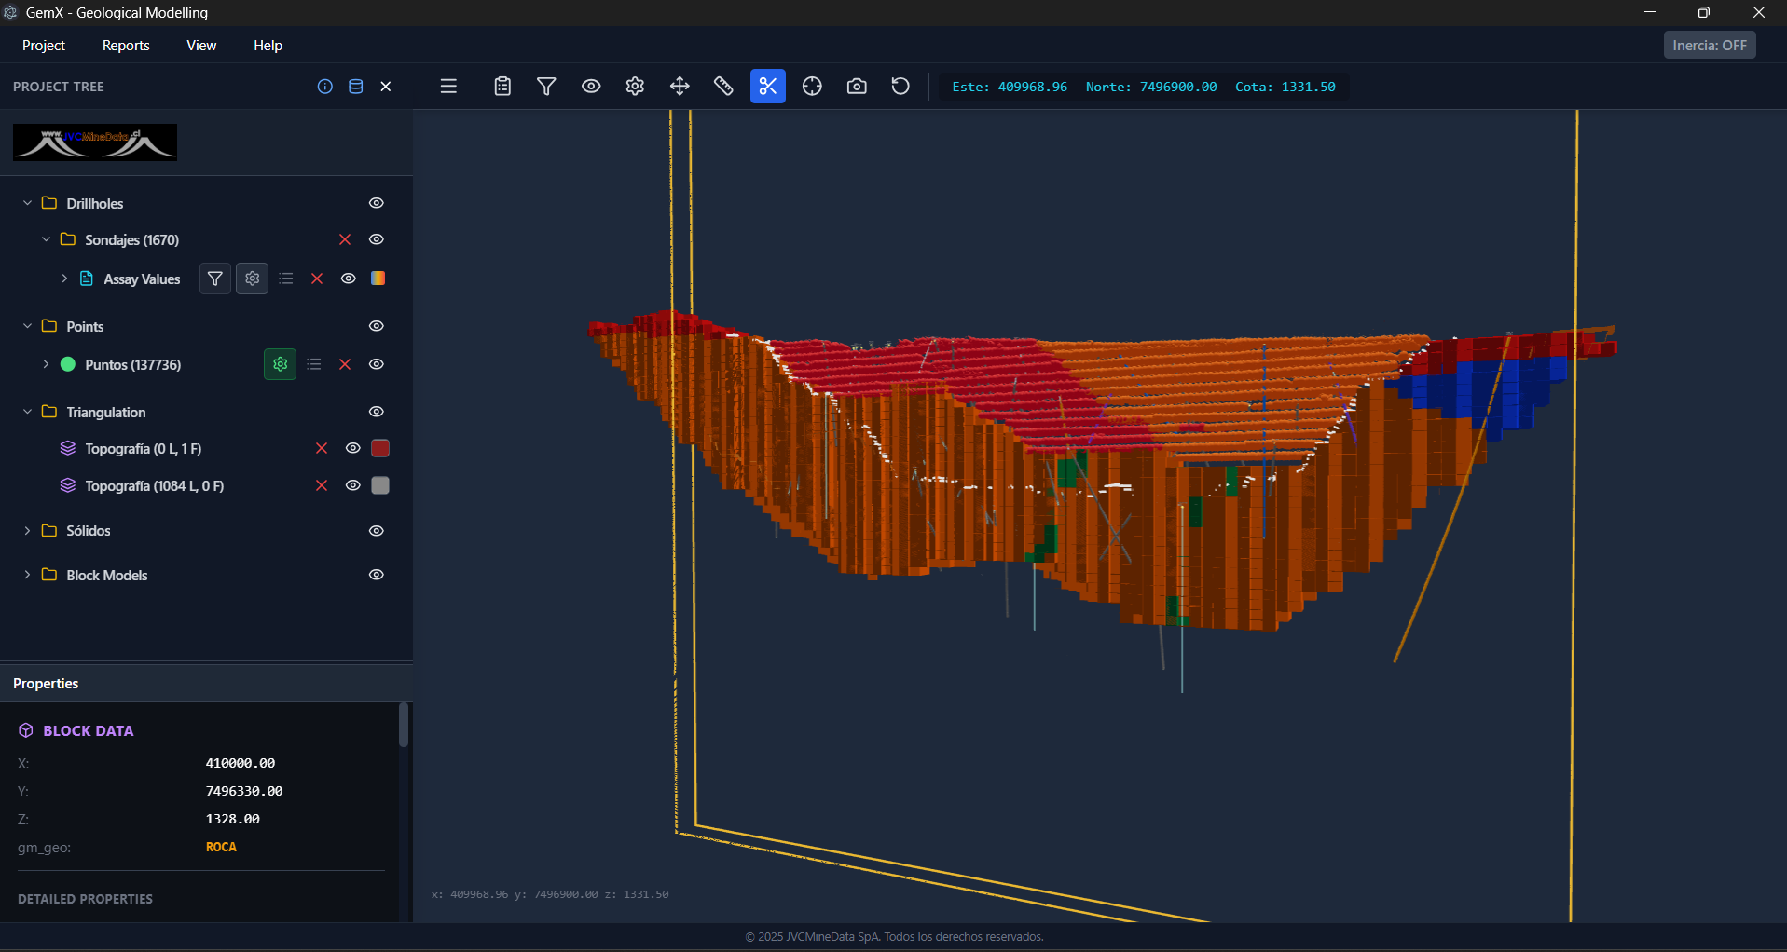Open the filter funnel in top toolbar
This screenshot has width=1787, height=952.
(546, 87)
